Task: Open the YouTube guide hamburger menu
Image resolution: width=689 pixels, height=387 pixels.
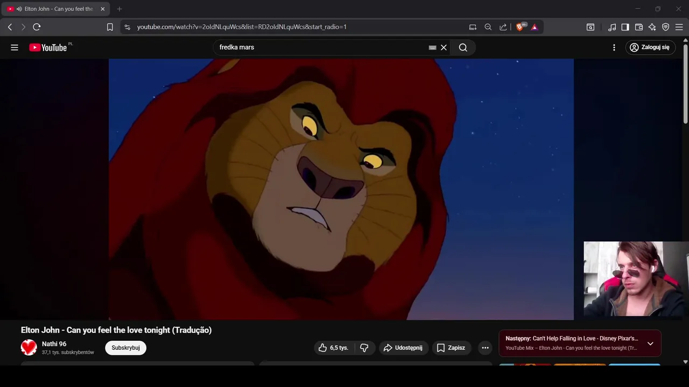Action: tap(15, 47)
